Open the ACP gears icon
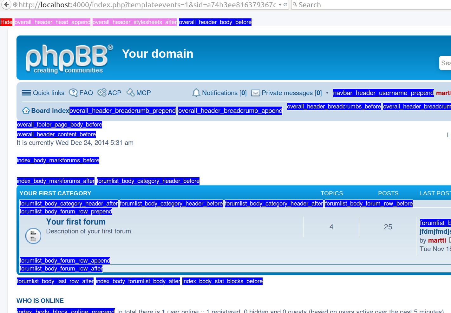This screenshot has width=451, height=313. click(102, 93)
